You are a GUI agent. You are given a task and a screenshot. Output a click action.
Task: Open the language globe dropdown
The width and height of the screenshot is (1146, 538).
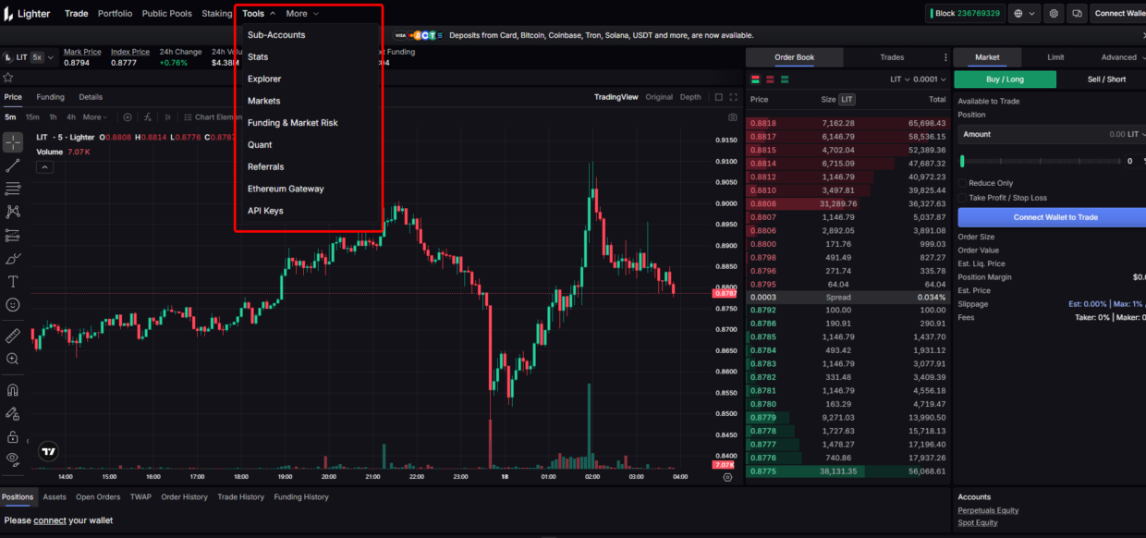click(1024, 14)
